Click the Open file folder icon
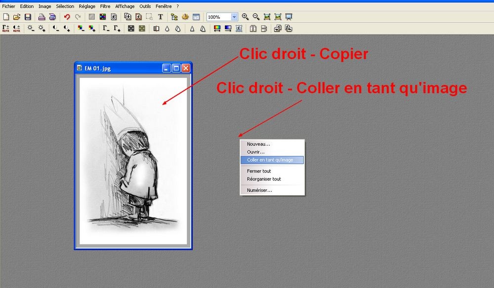 pos(16,17)
